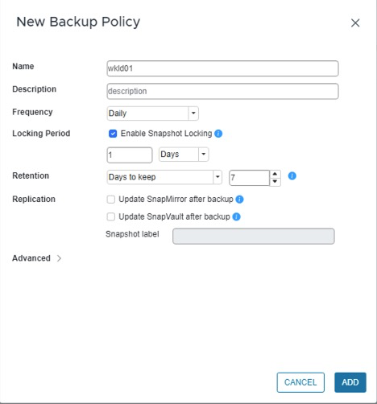Close the New Backup Policy dialog

click(355, 23)
